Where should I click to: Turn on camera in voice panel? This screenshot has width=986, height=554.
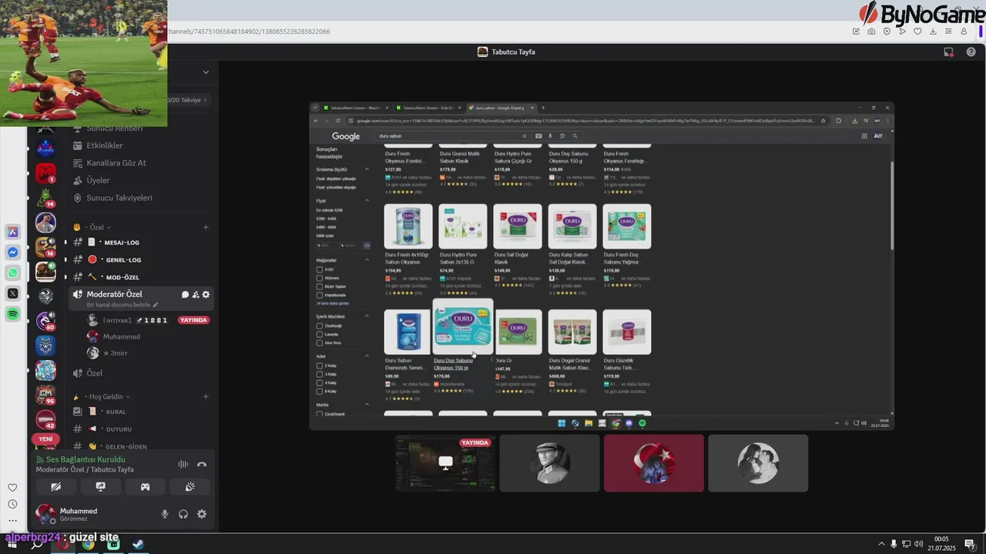[55, 486]
